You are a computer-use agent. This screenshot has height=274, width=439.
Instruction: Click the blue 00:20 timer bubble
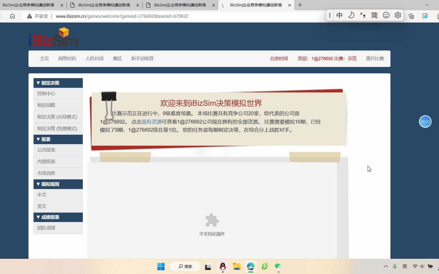[x=425, y=122]
